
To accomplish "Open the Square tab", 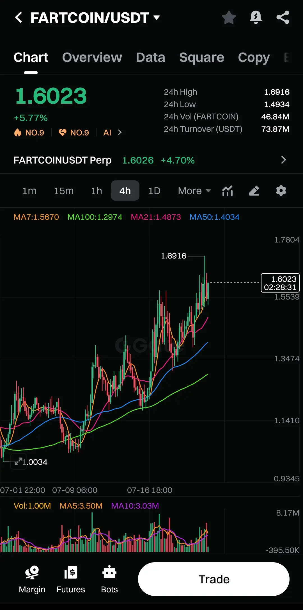I will point(202,57).
